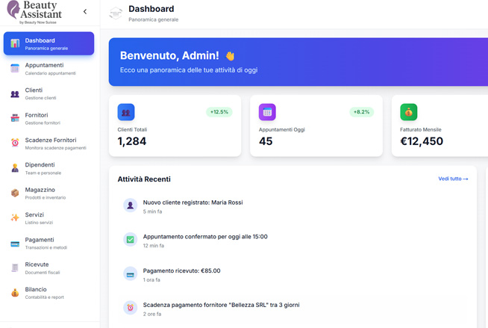Screen dimensions: 488x328
Task: Click 'Benvenuto, Admin!' welcome heading
Action: pyautogui.click(x=169, y=55)
